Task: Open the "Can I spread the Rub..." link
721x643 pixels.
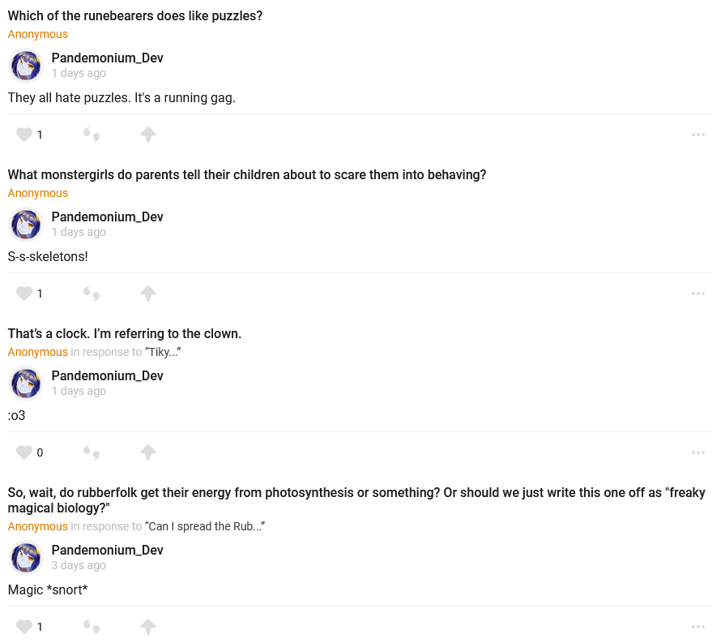Action: tap(205, 526)
